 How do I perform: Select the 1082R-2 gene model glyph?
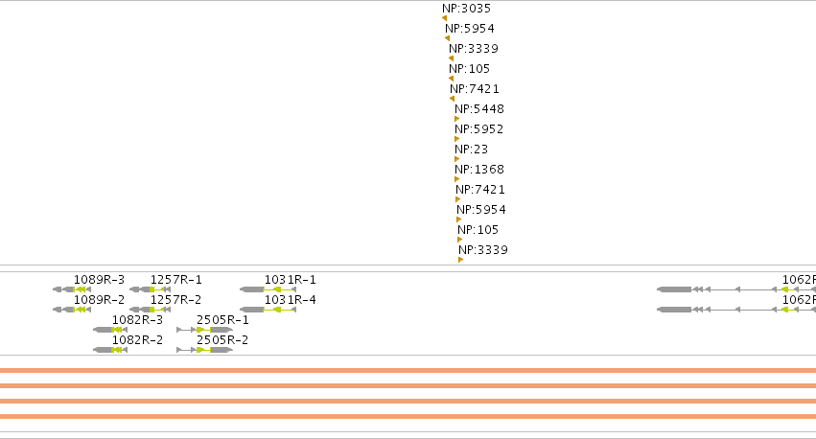click(x=110, y=350)
